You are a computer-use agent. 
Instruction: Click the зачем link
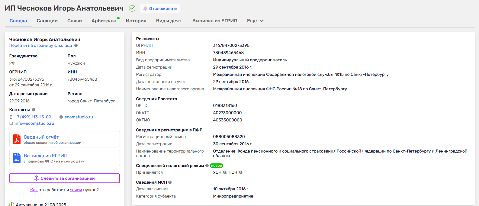(x=76, y=190)
